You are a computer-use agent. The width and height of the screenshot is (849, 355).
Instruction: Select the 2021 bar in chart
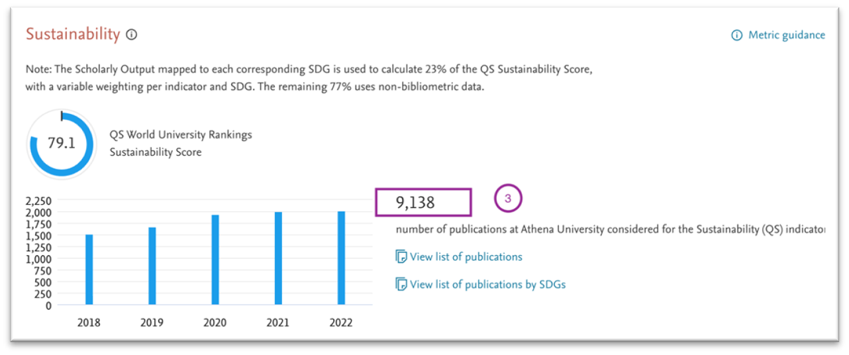pos(278,259)
